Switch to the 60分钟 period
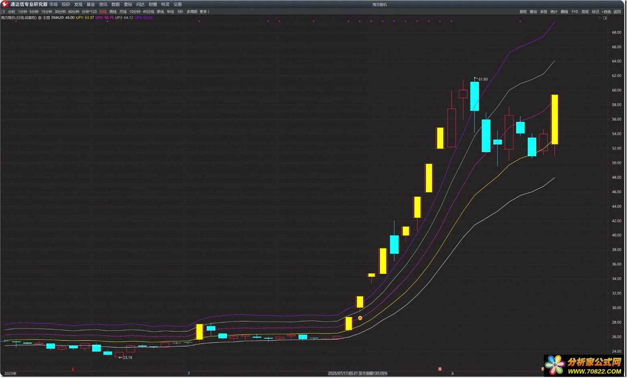 pos(74,12)
